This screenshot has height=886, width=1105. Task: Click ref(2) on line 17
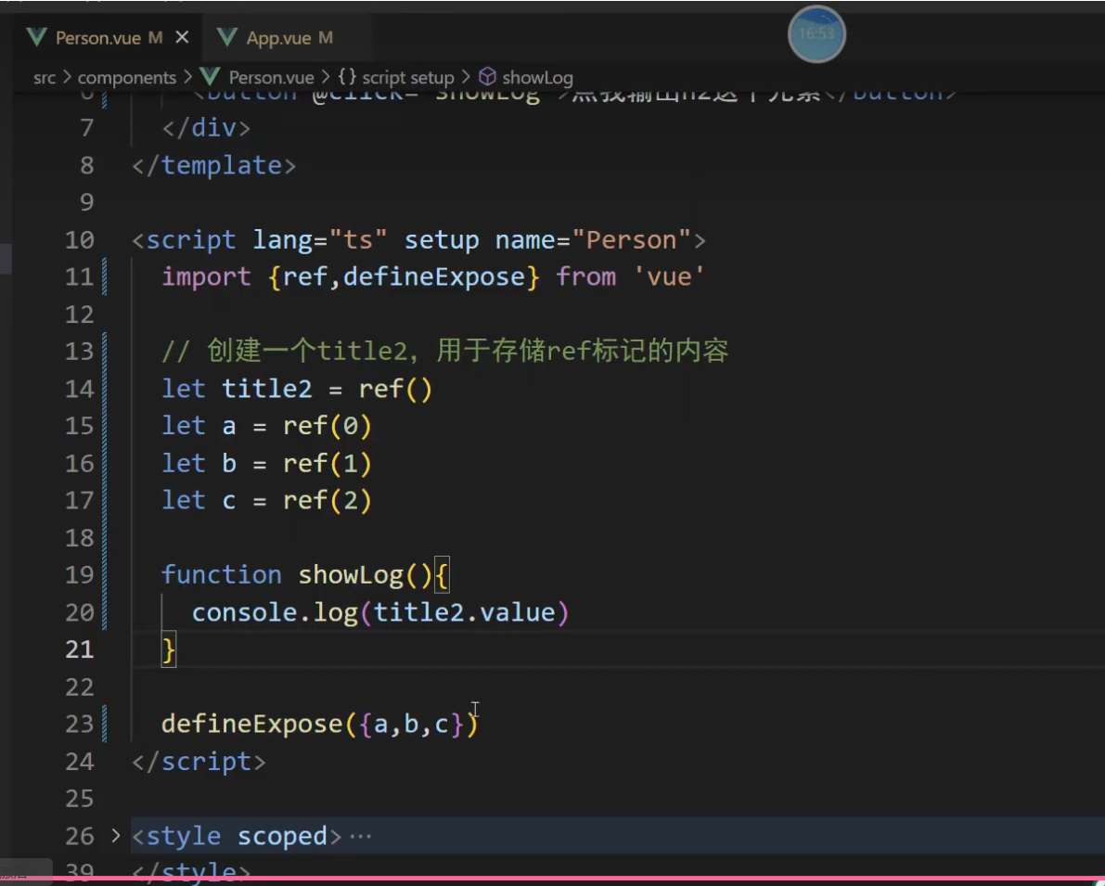click(327, 500)
